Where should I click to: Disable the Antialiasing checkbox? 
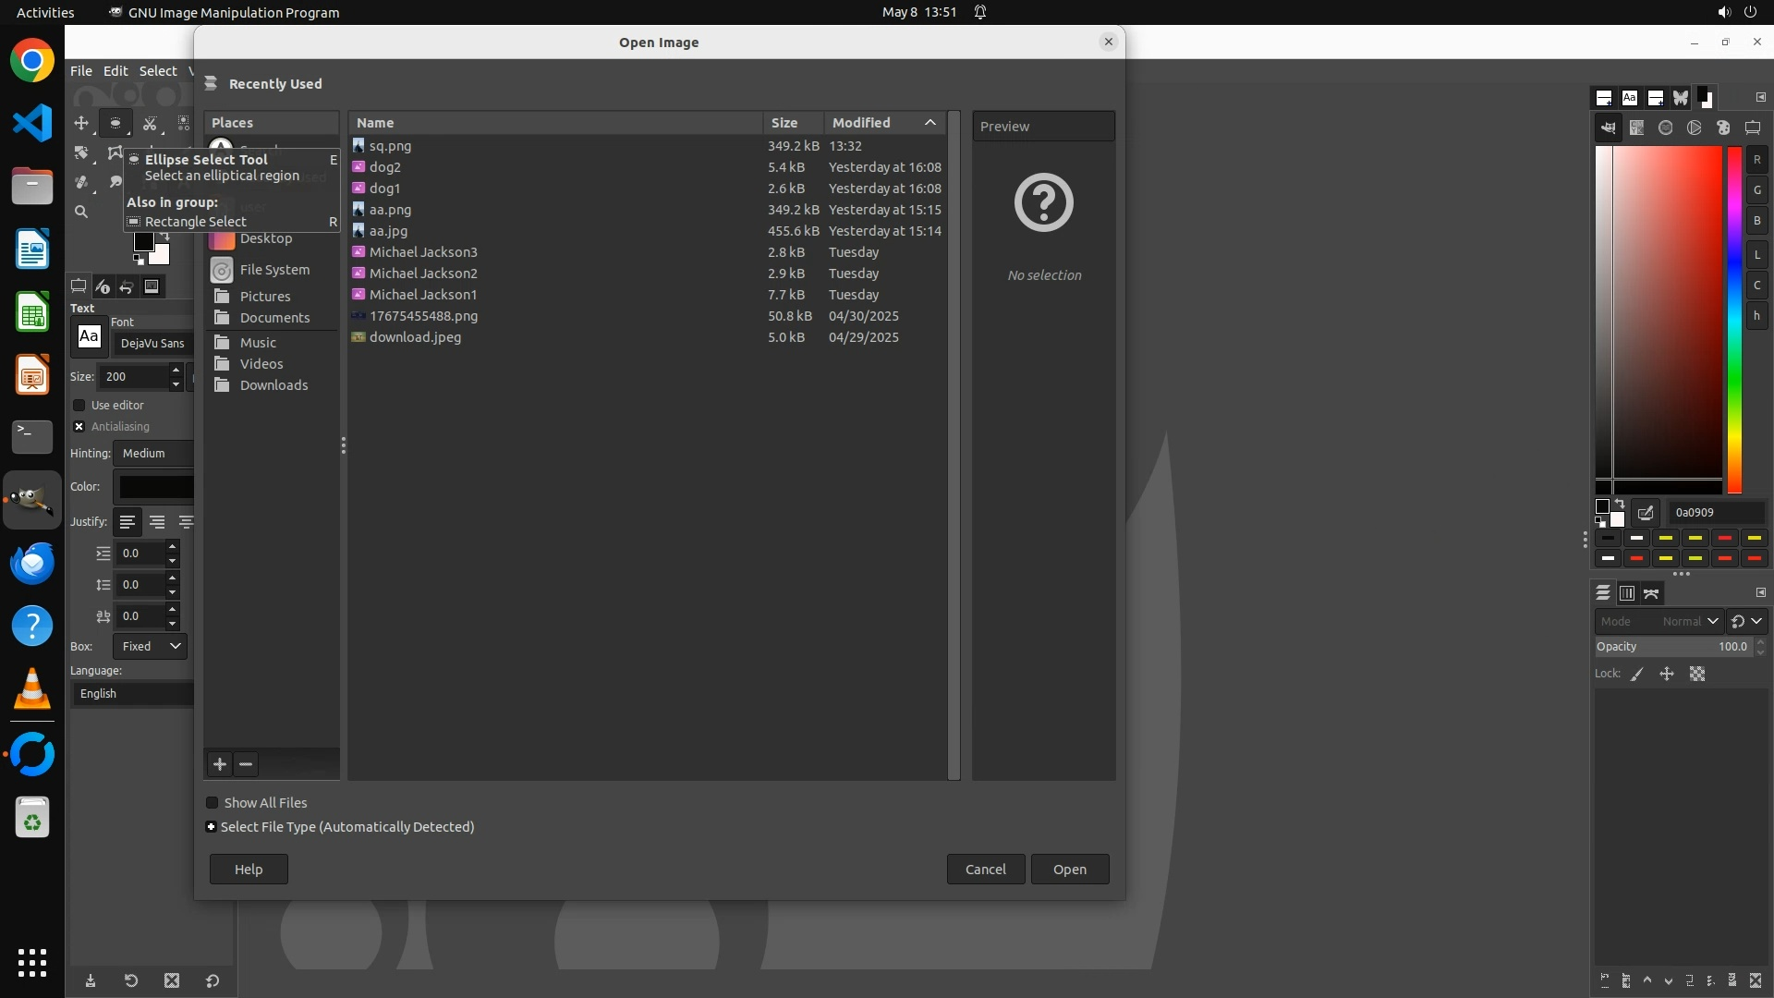79,427
